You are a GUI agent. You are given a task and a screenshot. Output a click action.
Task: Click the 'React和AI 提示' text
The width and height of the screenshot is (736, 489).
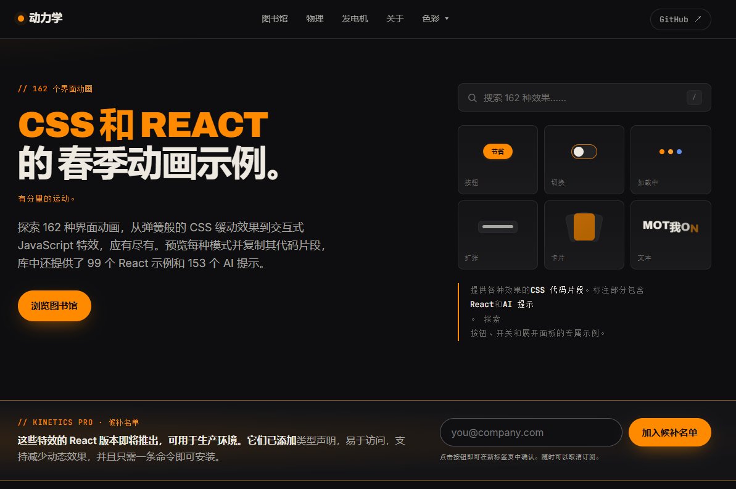point(502,304)
